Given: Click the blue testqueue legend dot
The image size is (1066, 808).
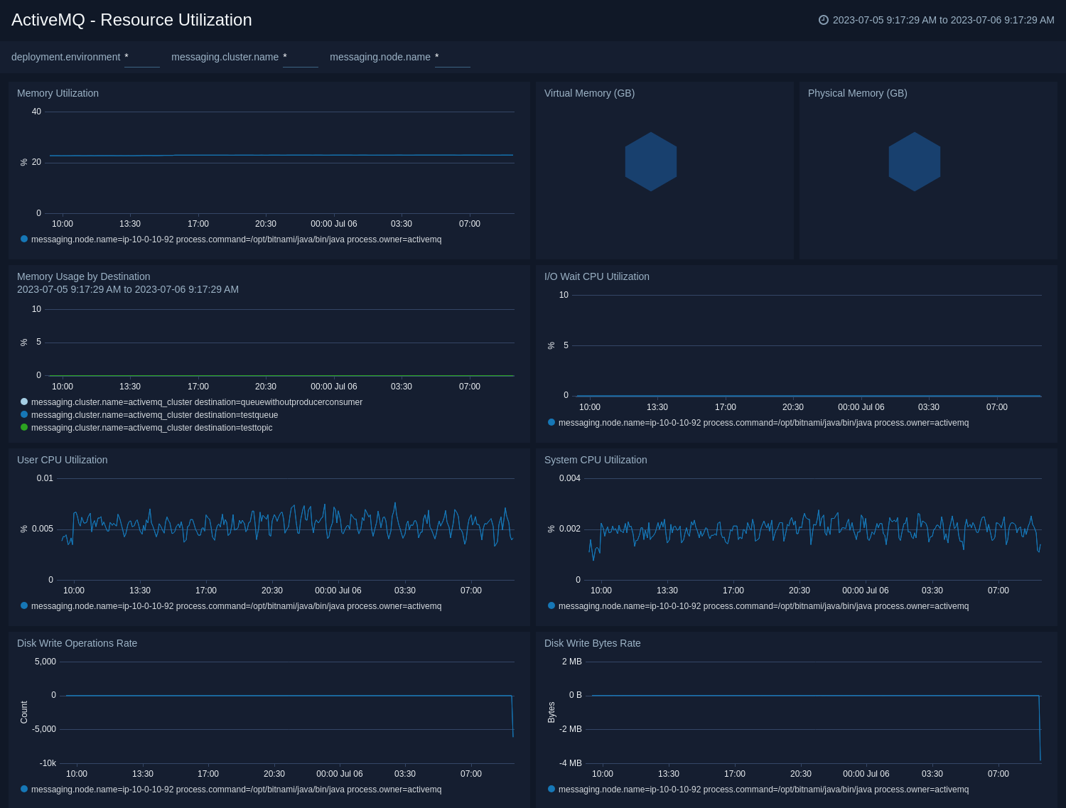Looking at the screenshot, I should point(24,414).
